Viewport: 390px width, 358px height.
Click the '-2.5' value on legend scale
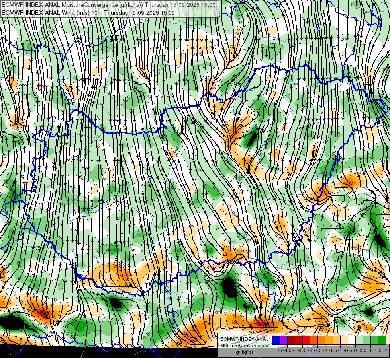click(x=317, y=350)
